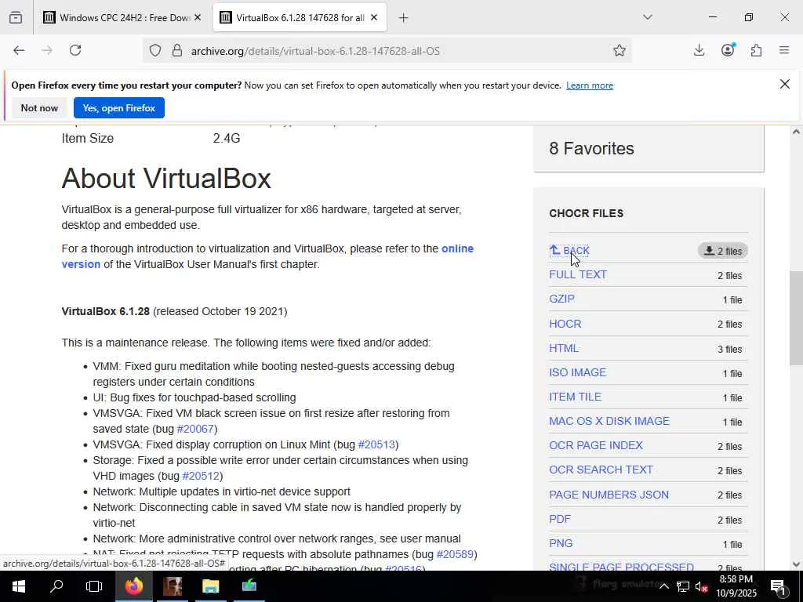Open ISO IMAGE download option

(x=577, y=372)
